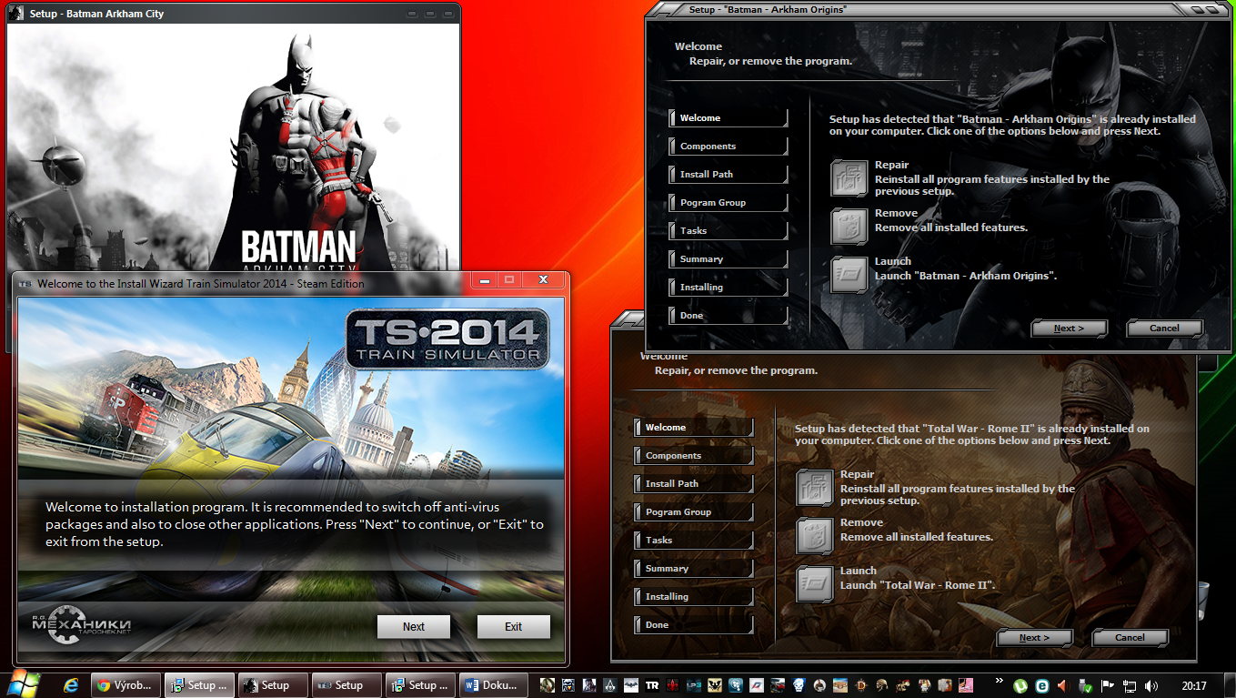Screen dimensions: 1236x698
Task: Click Next in the Total War Rome II setup
Action: coord(1035,638)
